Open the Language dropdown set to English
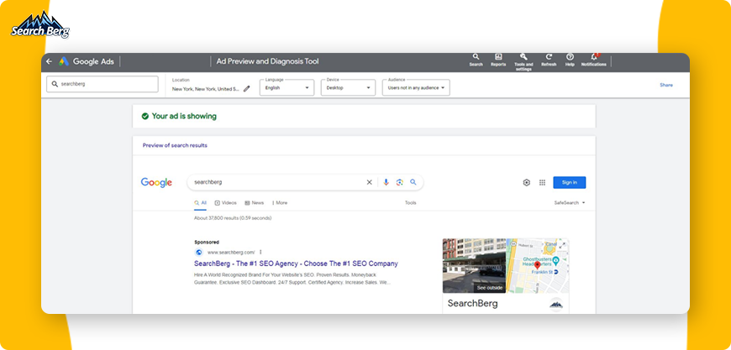 [287, 87]
